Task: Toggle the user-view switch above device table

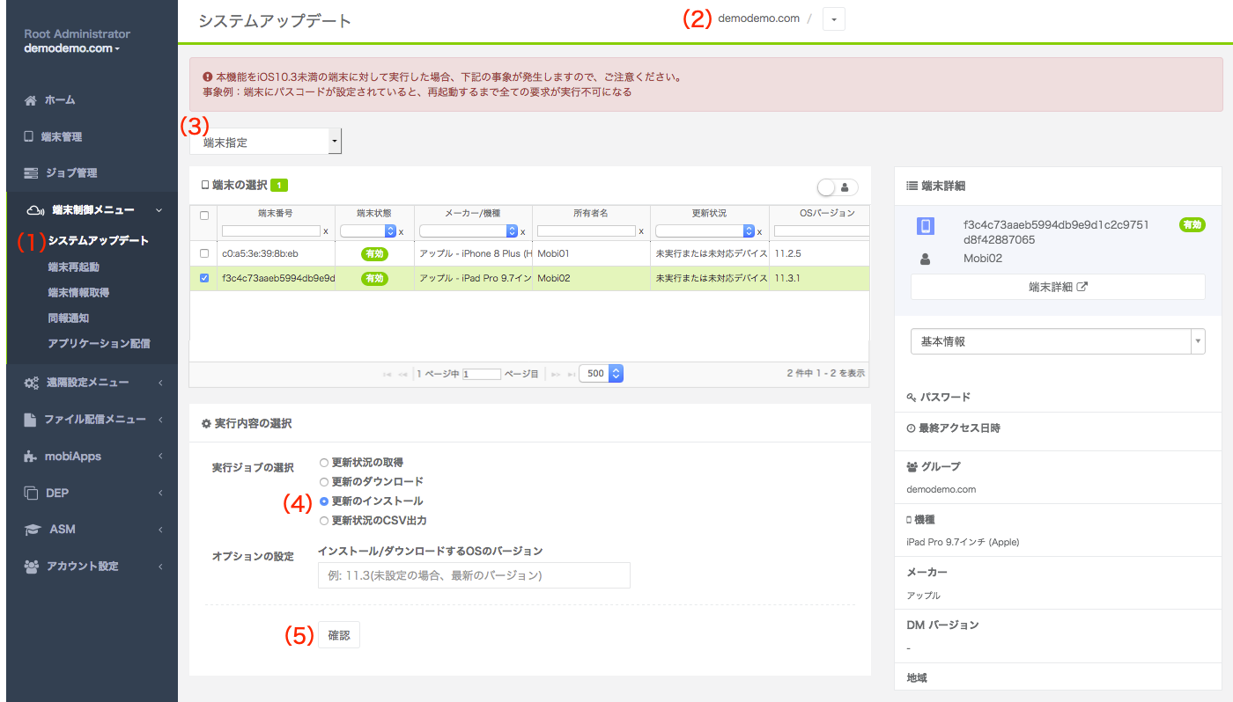Action: click(837, 187)
